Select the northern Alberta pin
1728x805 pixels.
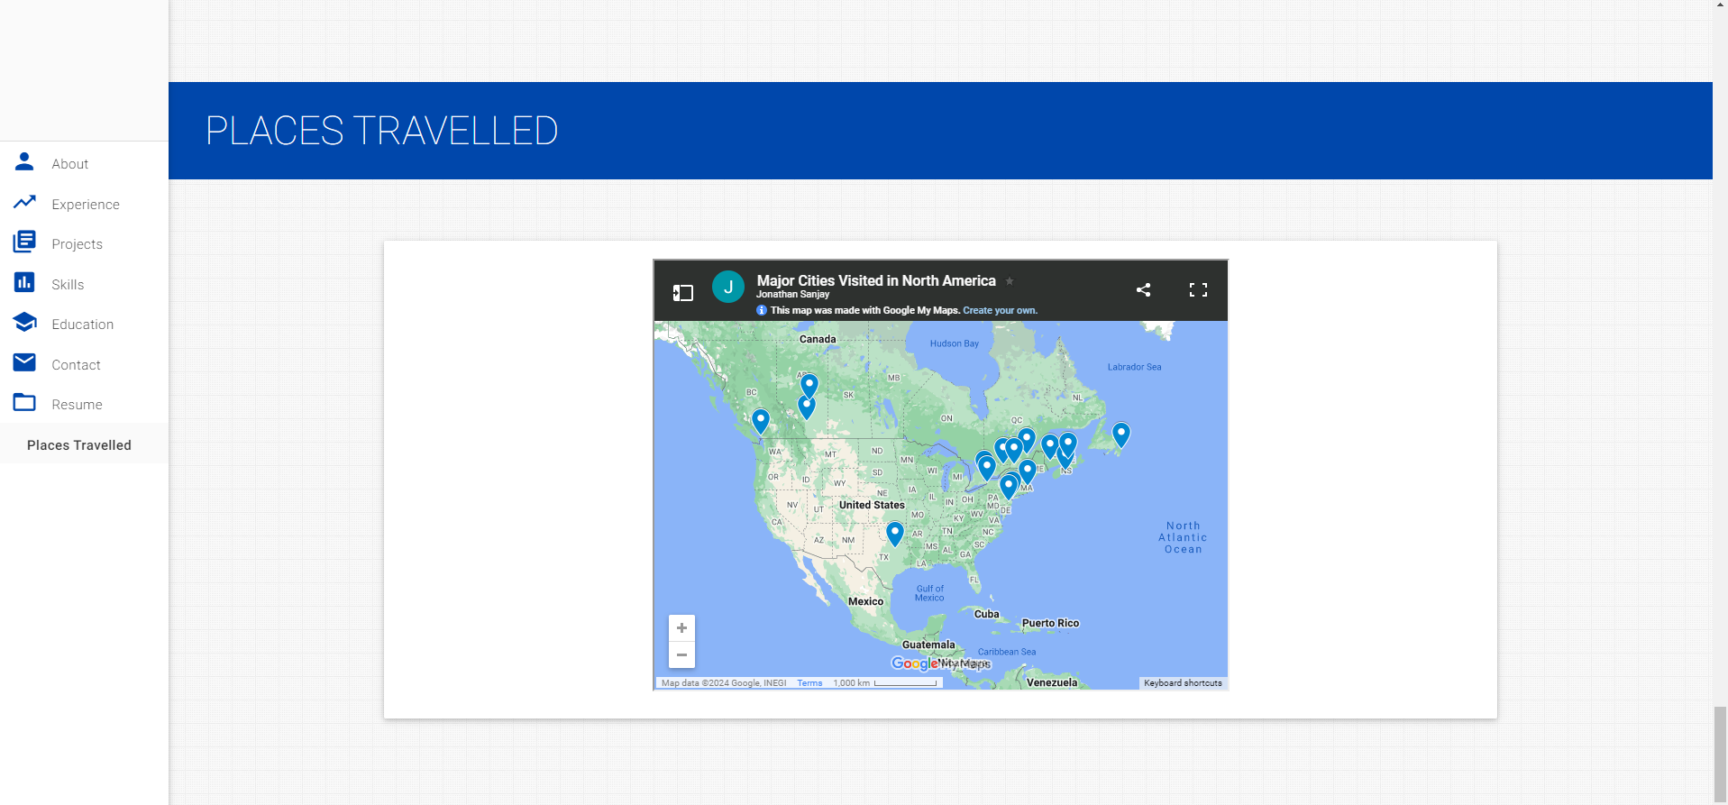[809, 386]
